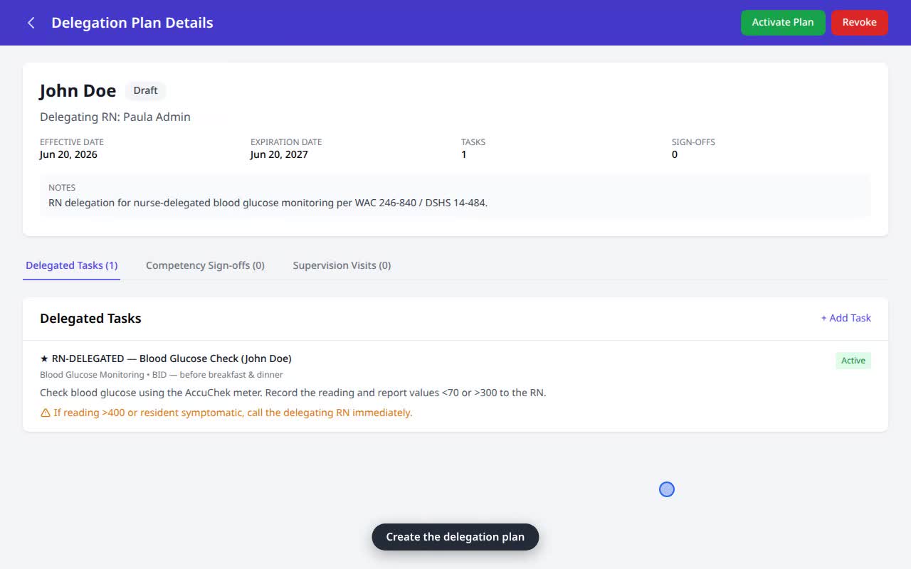The image size is (911, 569).
Task: Click the Active status badge on task
Action: click(853, 361)
